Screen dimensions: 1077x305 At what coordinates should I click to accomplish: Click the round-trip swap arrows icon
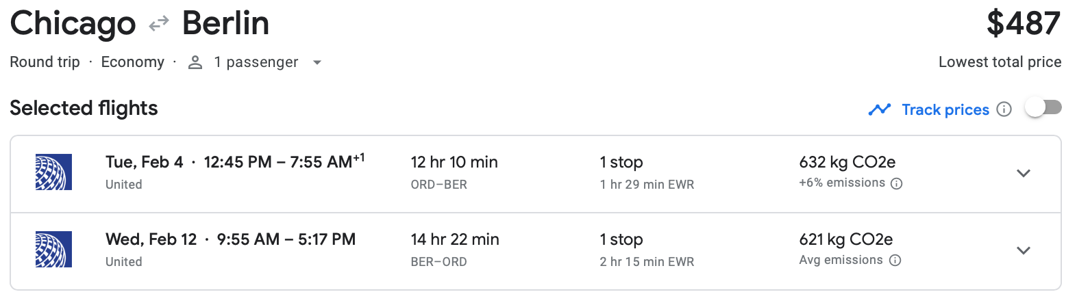point(159,24)
